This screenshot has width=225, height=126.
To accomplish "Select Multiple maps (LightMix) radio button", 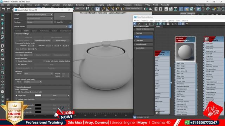I will click(17, 99).
